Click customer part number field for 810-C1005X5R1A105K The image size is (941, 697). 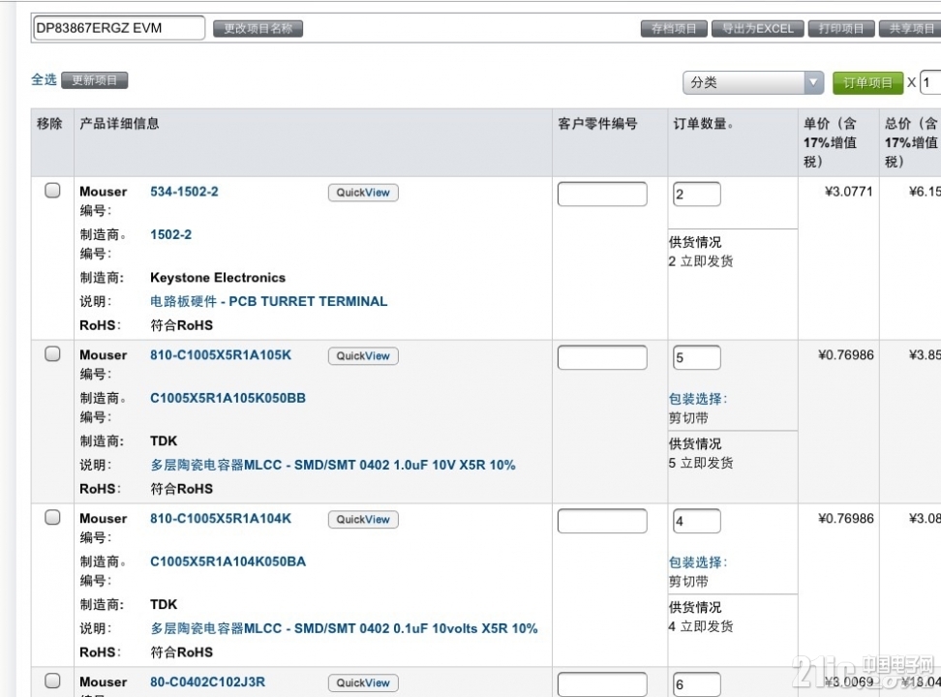click(x=602, y=357)
